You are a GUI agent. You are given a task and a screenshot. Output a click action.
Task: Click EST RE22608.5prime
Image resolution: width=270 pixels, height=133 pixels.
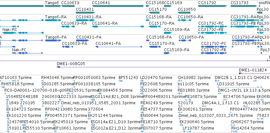pos(156,84)
